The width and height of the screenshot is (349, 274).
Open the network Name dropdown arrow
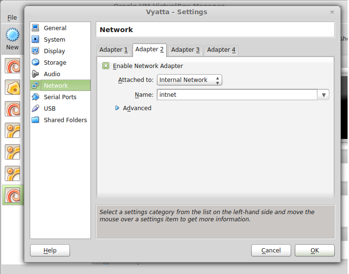click(324, 95)
